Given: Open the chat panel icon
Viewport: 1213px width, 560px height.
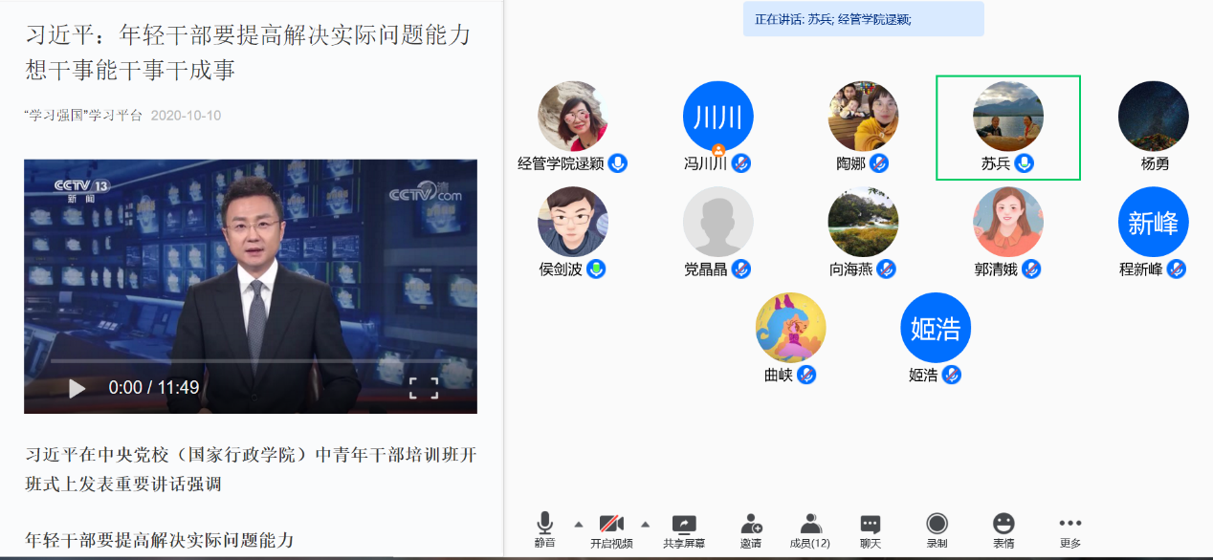Looking at the screenshot, I should pos(870,524).
